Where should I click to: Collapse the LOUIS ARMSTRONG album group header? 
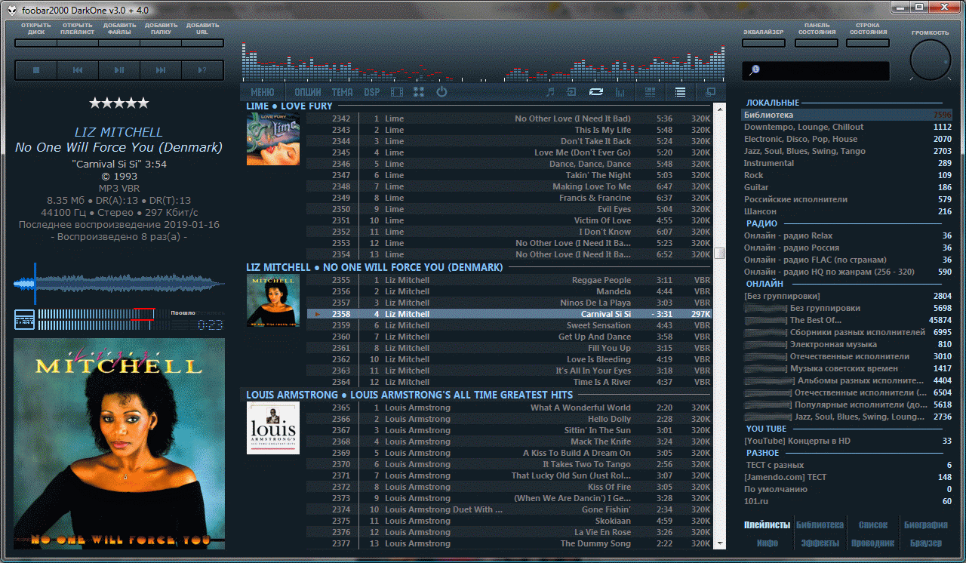[x=410, y=395]
